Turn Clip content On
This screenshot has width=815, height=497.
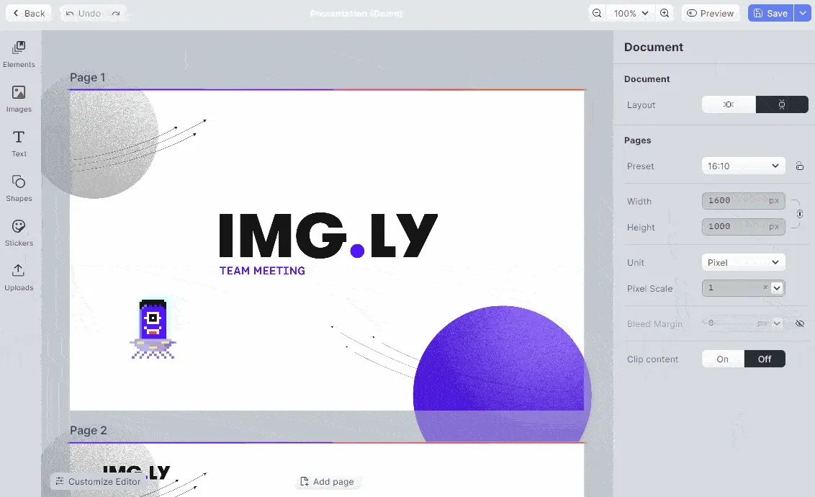coord(722,359)
